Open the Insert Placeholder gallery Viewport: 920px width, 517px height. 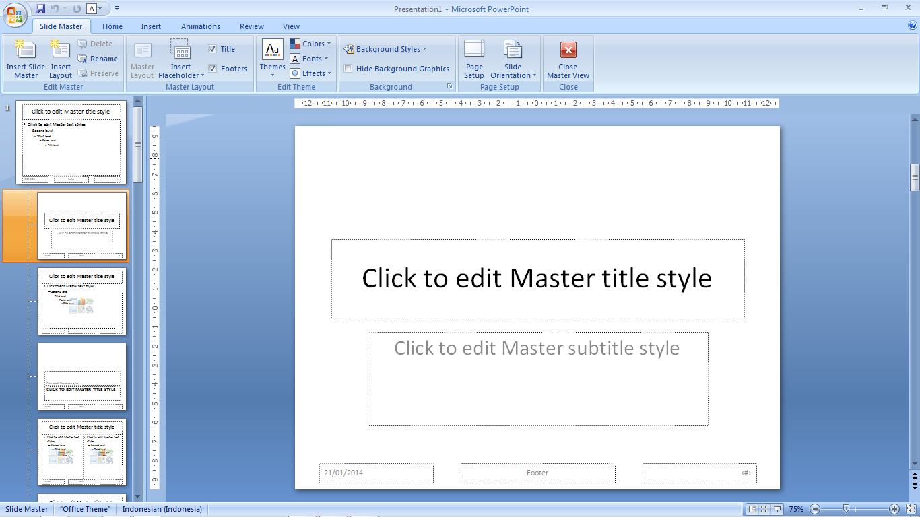click(x=180, y=59)
